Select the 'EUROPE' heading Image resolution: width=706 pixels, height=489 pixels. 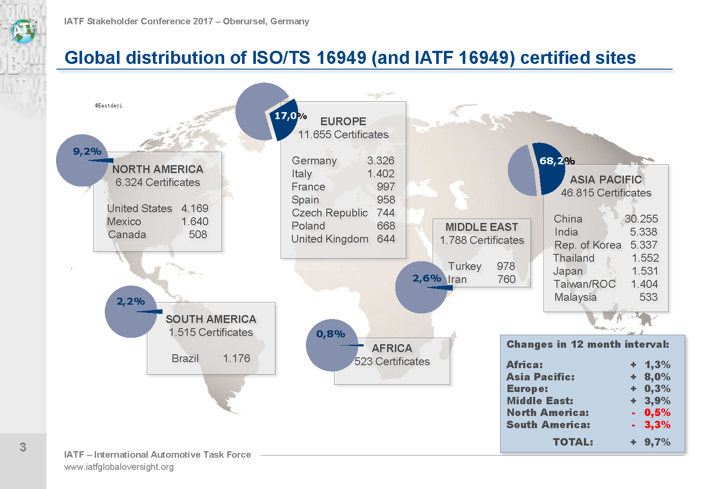point(343,121)
